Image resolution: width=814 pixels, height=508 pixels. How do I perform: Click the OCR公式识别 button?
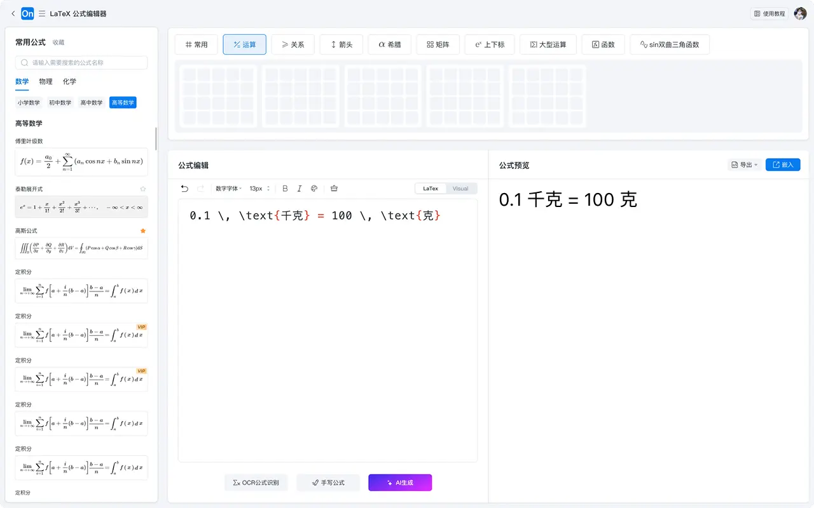coord(256,483)
